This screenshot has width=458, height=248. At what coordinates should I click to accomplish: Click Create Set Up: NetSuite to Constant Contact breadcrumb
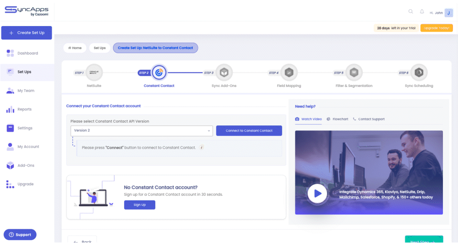[x=155, y=48]
